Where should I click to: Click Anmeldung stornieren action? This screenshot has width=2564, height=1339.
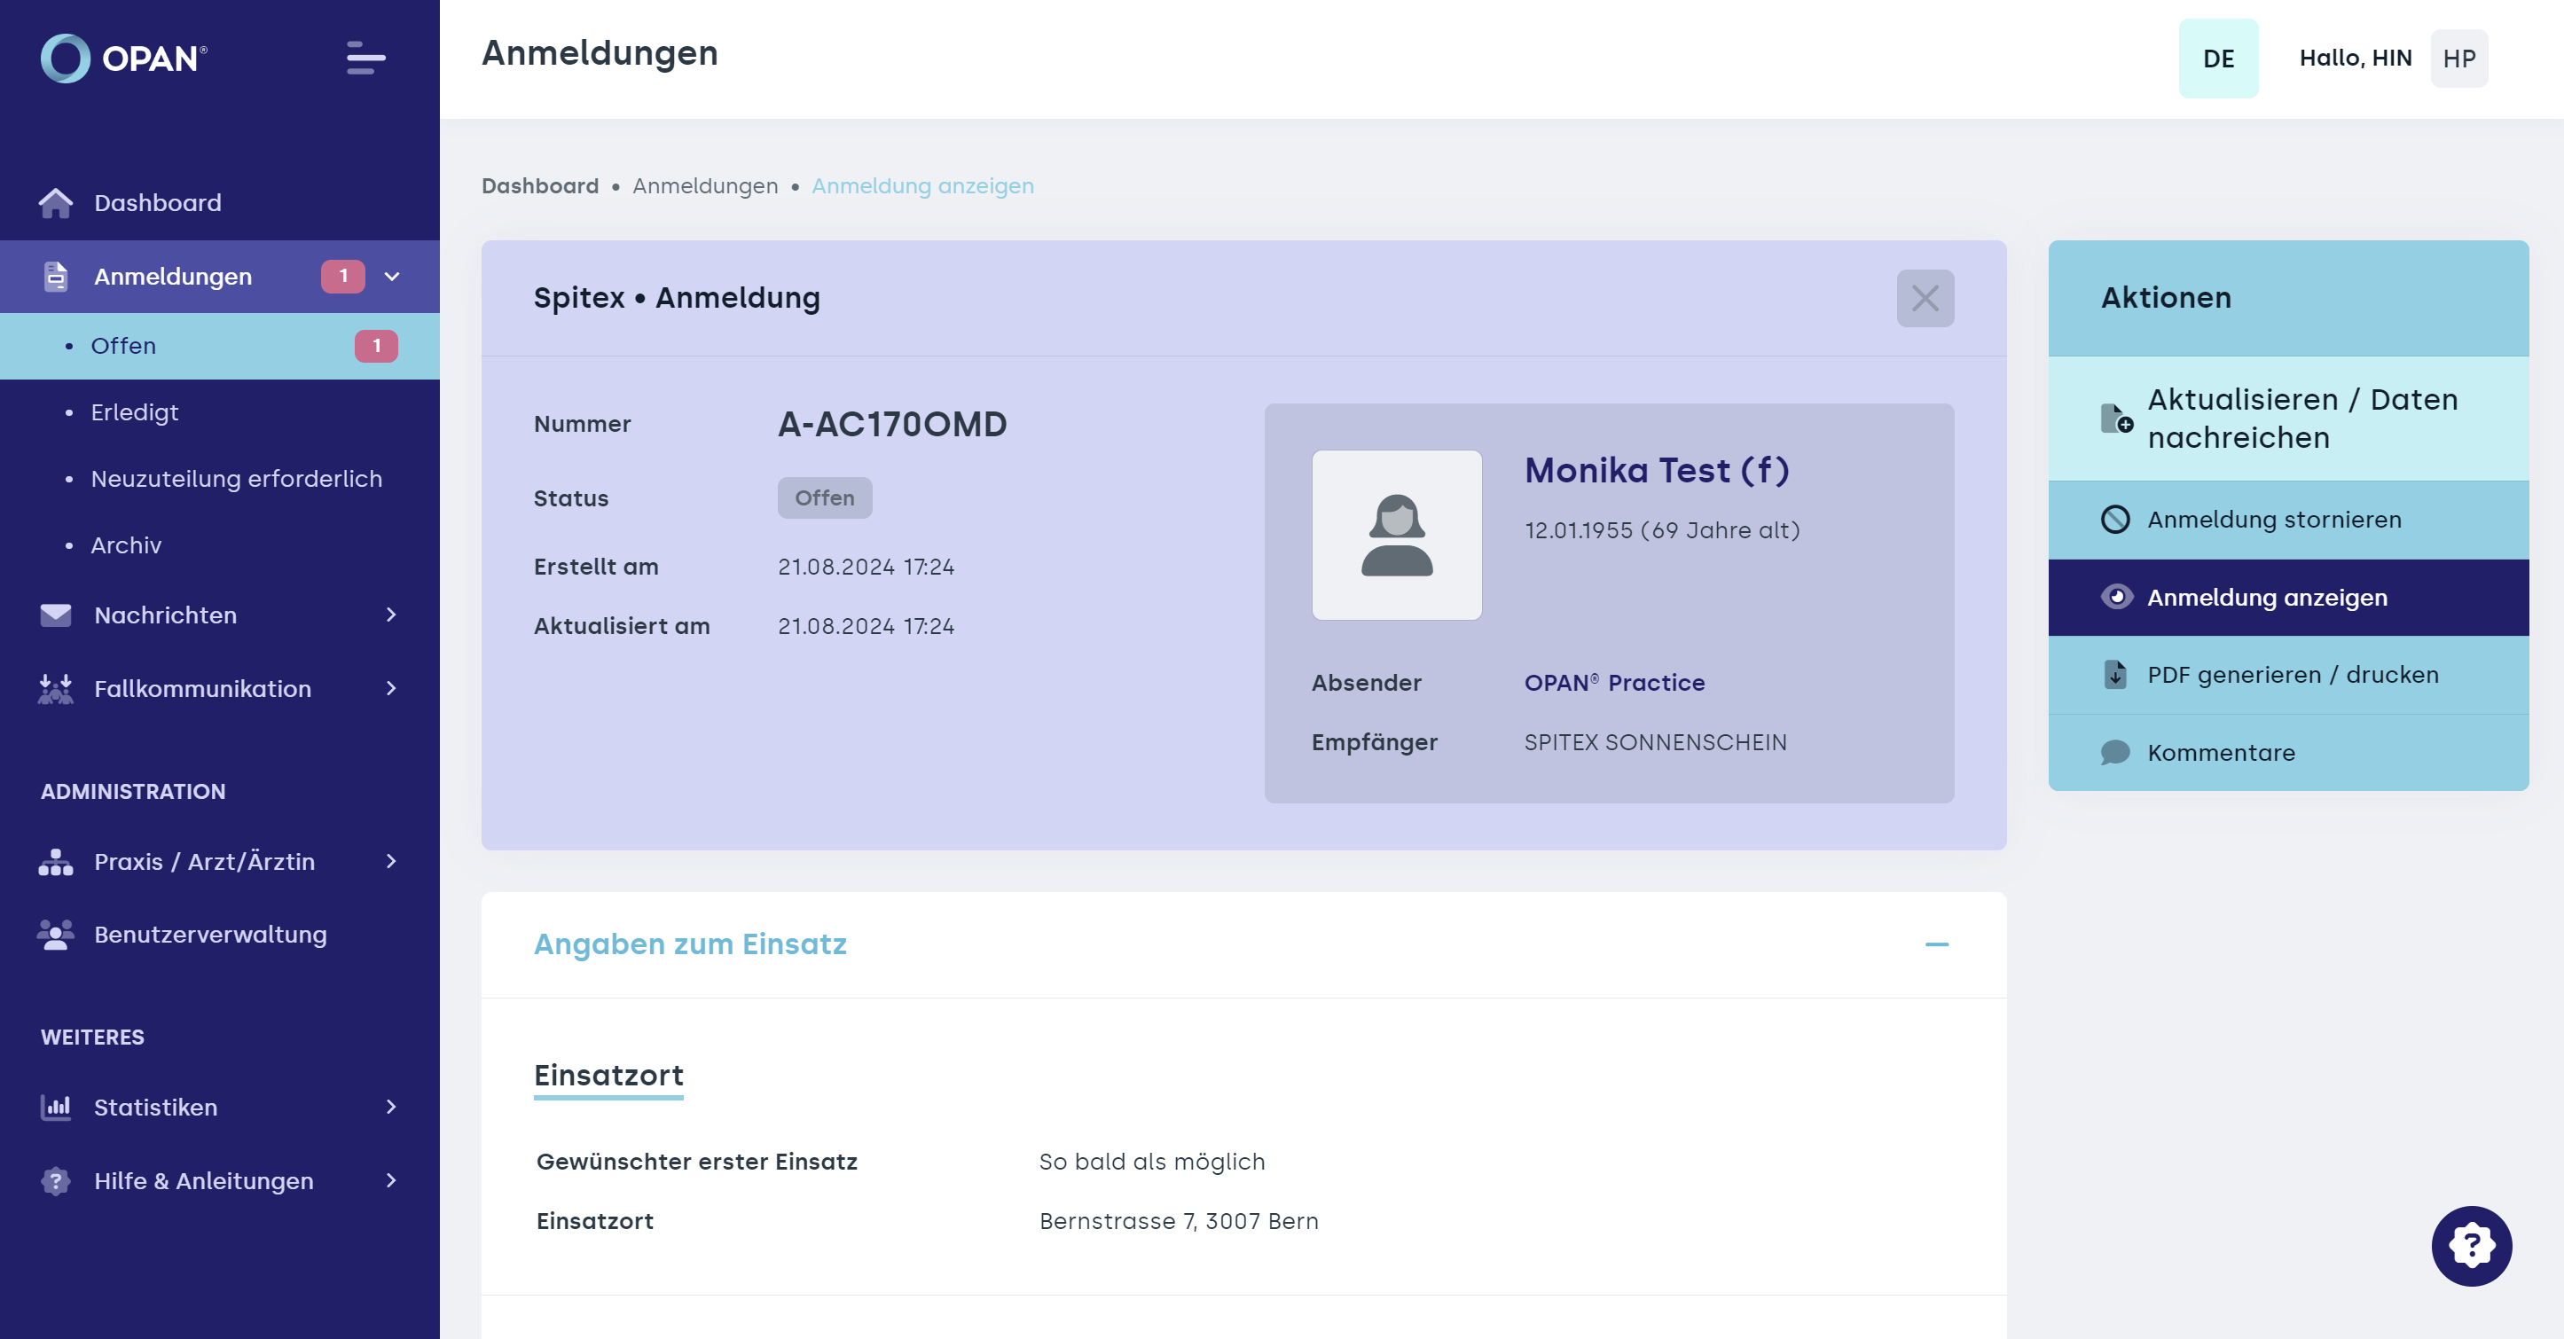pos(2287,520)
